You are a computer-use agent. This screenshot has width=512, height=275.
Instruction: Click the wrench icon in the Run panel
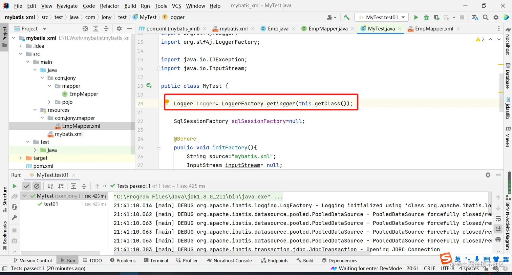pyautogui.click(x=15, y=217)
